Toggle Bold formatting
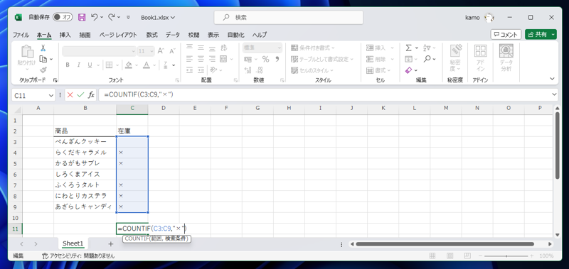The width and height of the screenshot is (569, 269). [68, 65]
